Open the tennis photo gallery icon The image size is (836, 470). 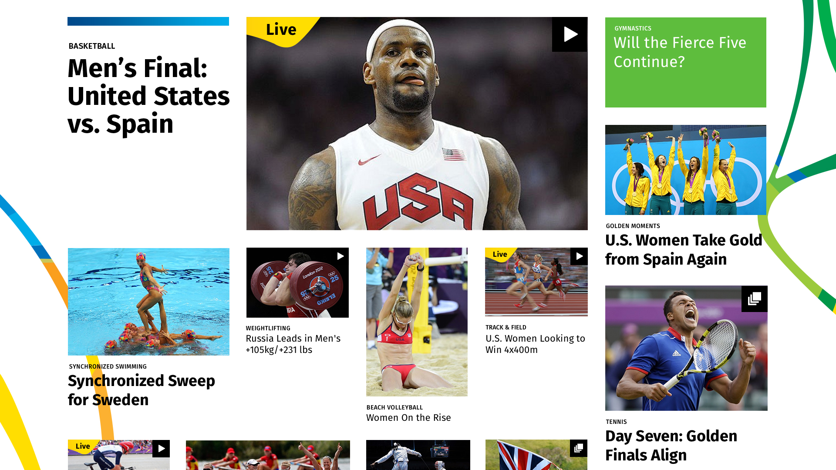(755, 299)
